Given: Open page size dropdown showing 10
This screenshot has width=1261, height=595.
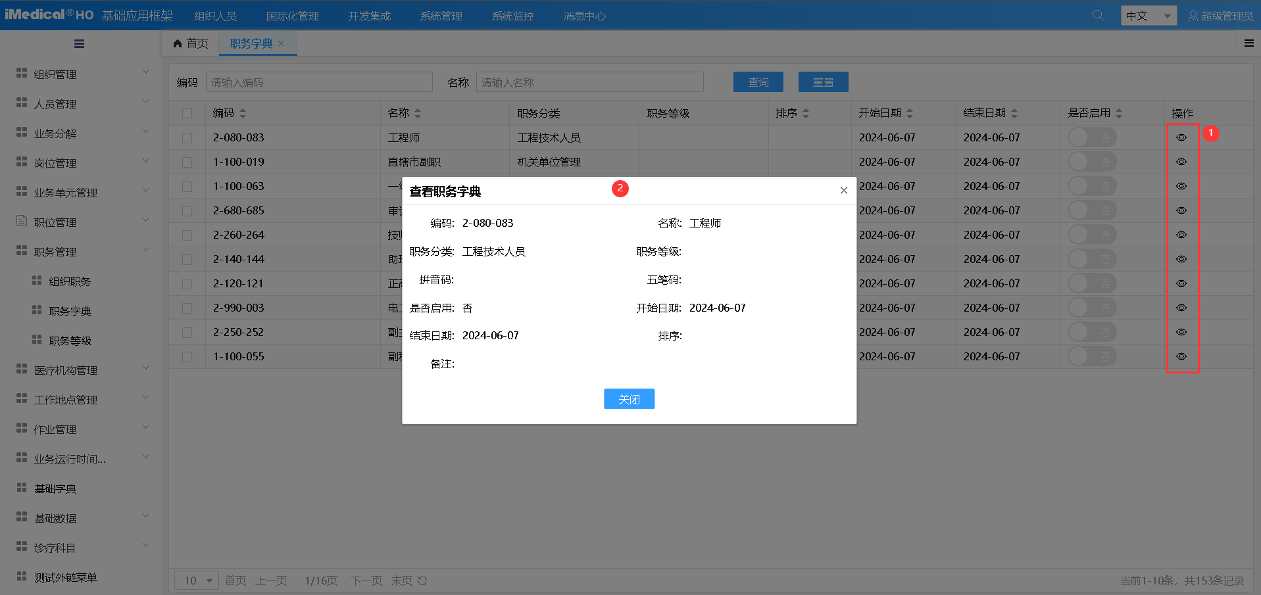Looking at the screenshot, I should point(197,581).
